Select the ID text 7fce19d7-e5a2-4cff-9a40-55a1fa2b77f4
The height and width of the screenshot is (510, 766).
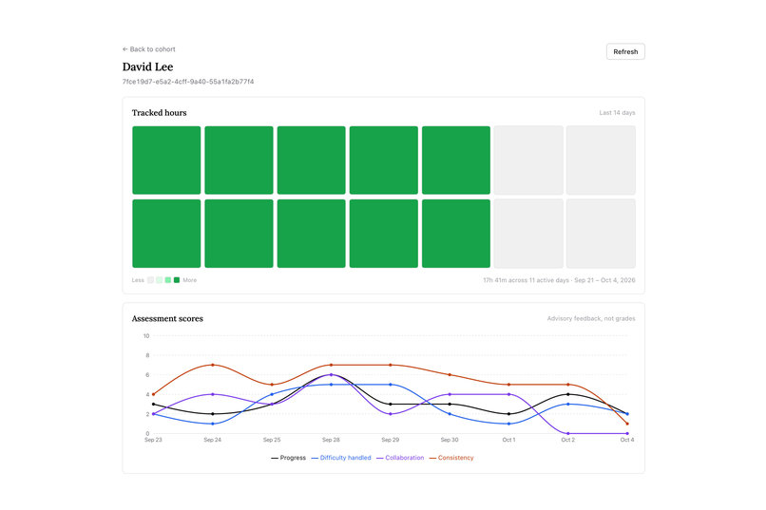click(x=188, y=82)
